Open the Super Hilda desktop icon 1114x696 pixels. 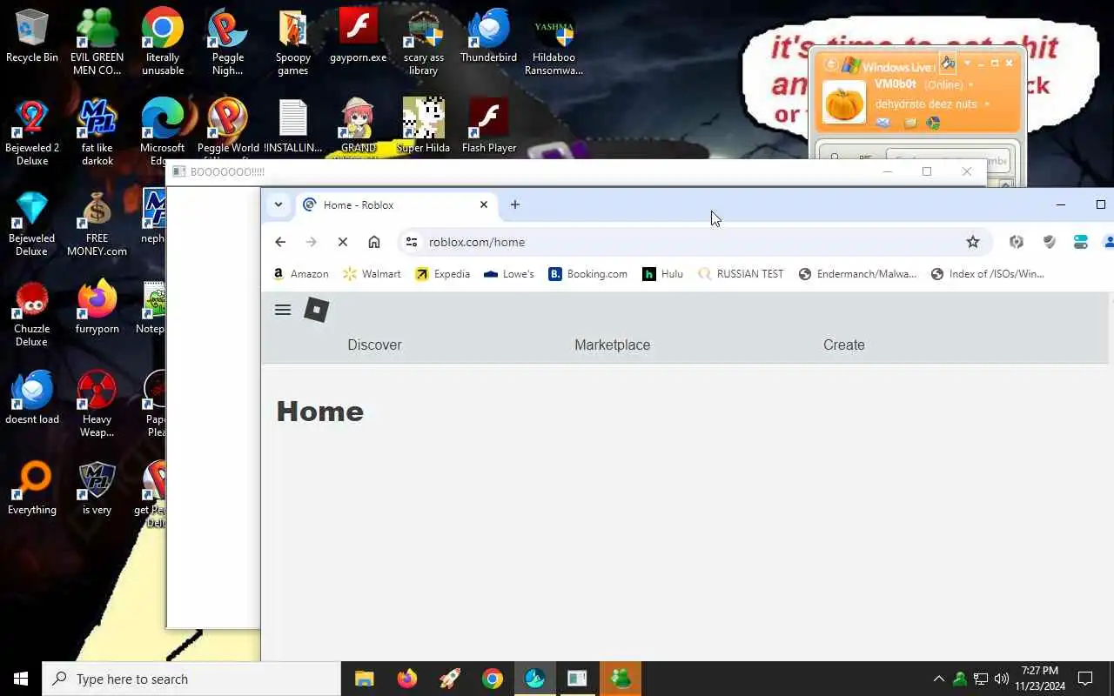423,126
